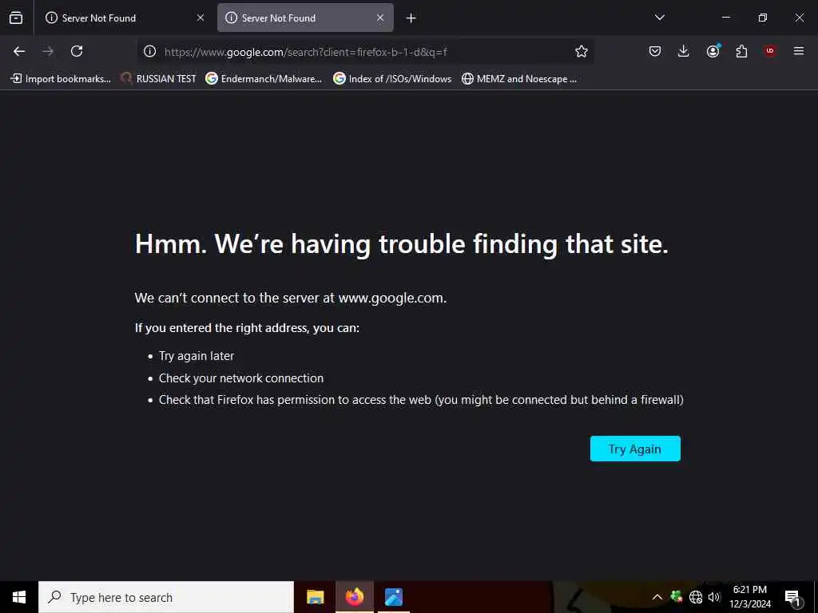The width and height of the screenshot is (818, 613).
Task: Open Firefox View icon
Action: point(16,18)
